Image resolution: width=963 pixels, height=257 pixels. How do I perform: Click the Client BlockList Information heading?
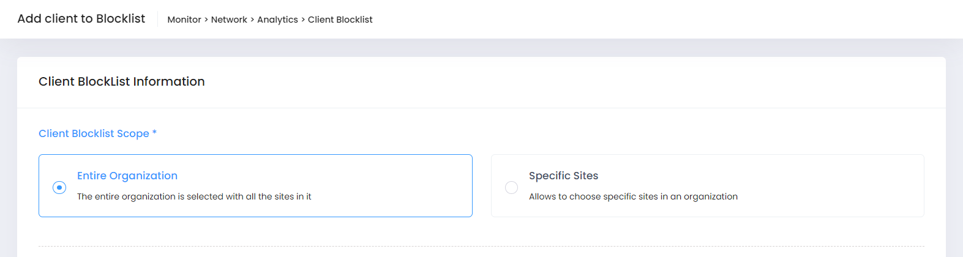(122, 81)
